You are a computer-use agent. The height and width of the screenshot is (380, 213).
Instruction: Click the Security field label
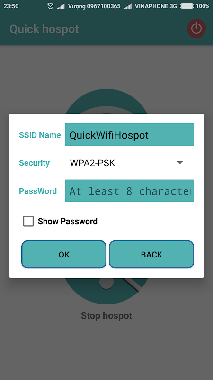(34, 163)
